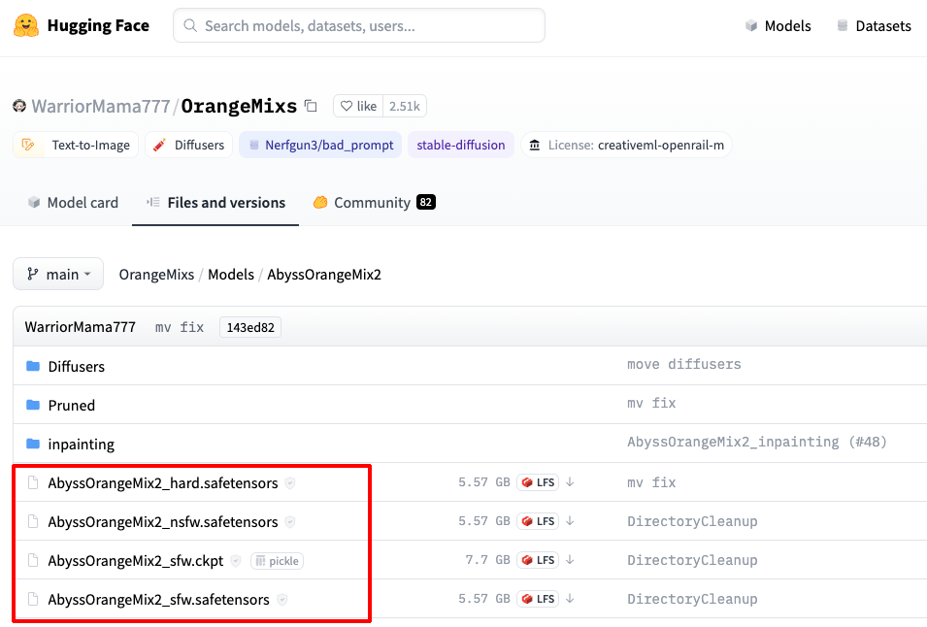The width and height of the screenshot is (927, 627).
Task: Navigate to Models in breadcrumb path
Action: click(231, 275)
